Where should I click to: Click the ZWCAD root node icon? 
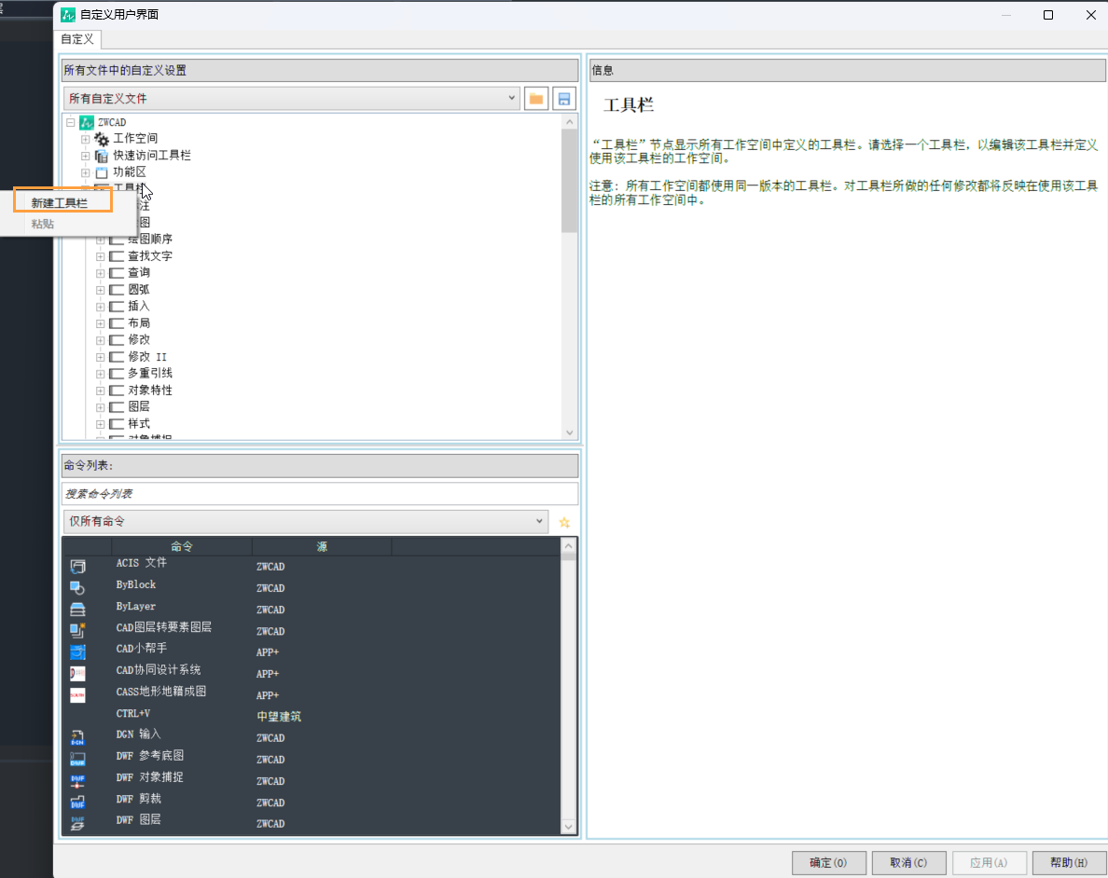(86, 122)
